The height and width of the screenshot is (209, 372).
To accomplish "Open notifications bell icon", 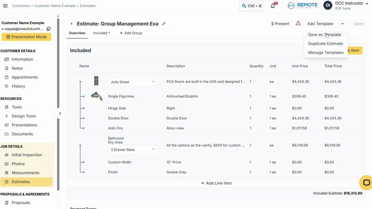I will tap(273, 6).
